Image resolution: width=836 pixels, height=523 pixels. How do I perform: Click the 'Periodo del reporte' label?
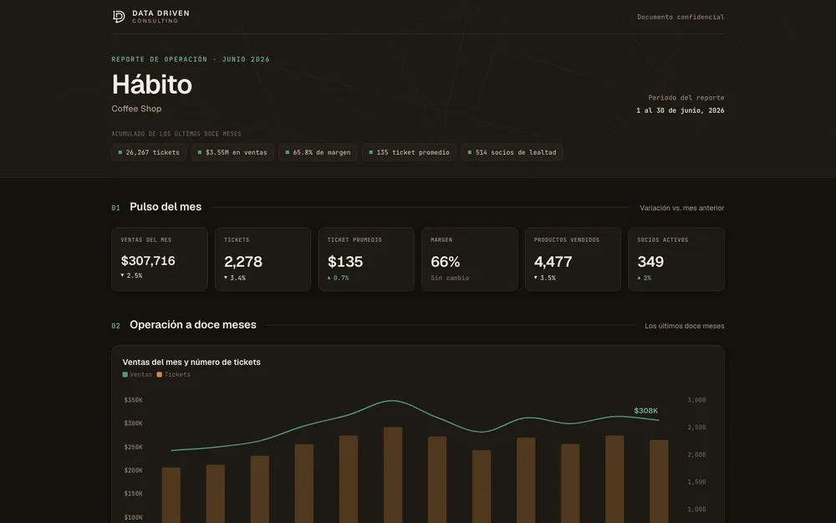point(686,98)
